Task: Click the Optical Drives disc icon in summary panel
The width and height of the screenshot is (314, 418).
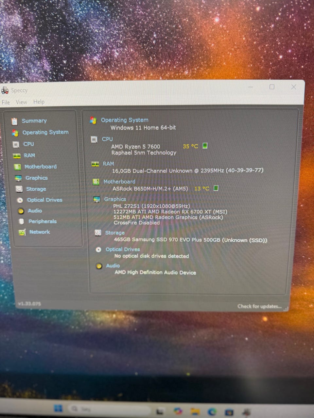Action: [x=98, y=250]
